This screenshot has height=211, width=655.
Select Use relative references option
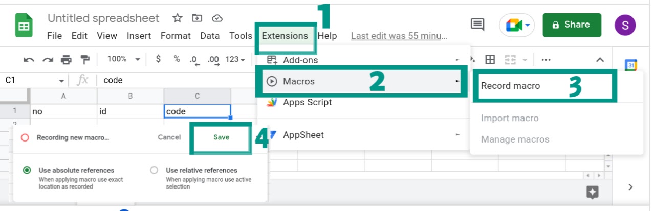point(154,170)
